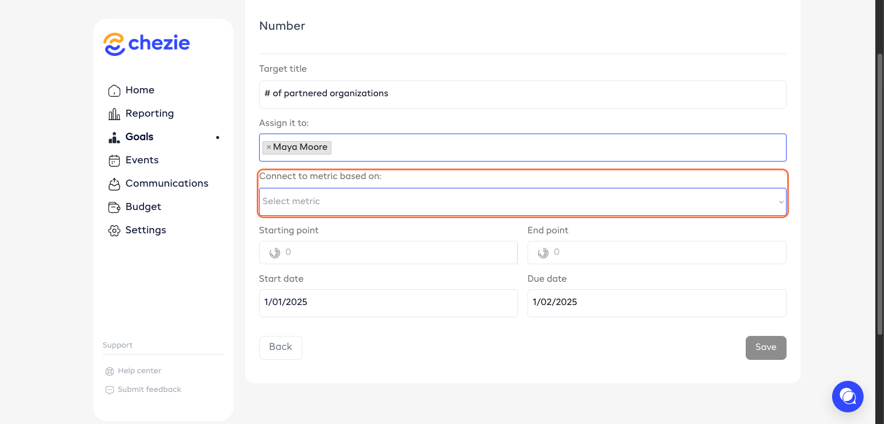Image resolution: width=884 pixels, height=424 pixels.
Task: Click the Settings gear icon
Action: [x=114, y=230]
